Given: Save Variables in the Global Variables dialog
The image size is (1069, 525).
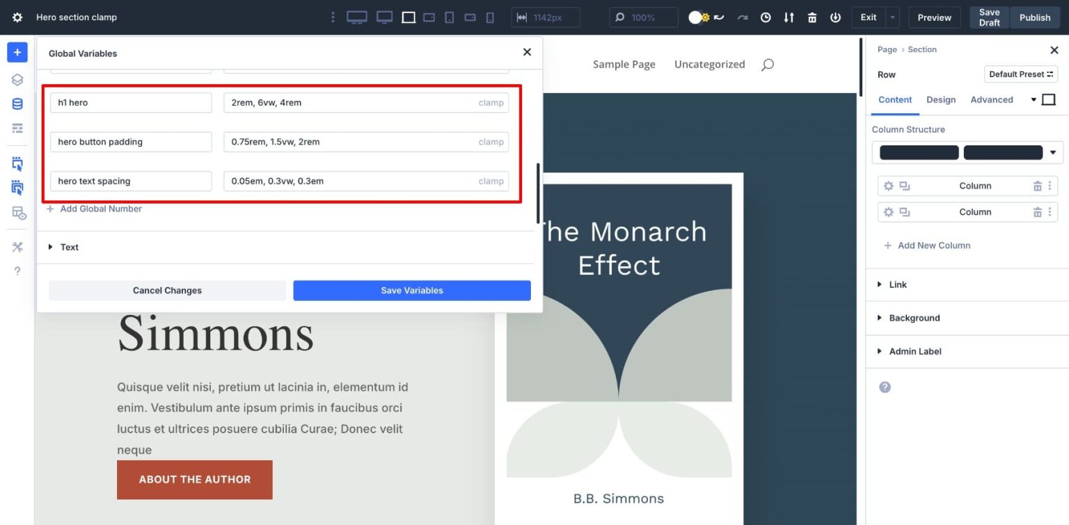Looking at the screenshot, I should [411, 290].
